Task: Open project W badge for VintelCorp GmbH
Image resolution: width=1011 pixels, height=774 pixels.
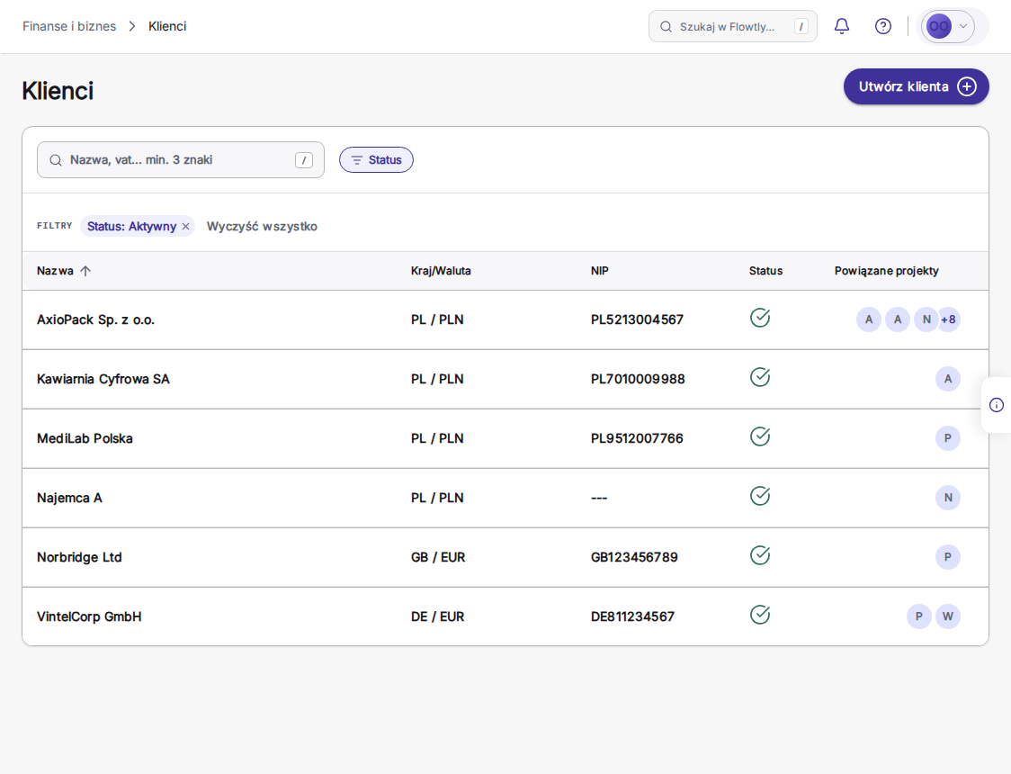Action: (948, 616)
